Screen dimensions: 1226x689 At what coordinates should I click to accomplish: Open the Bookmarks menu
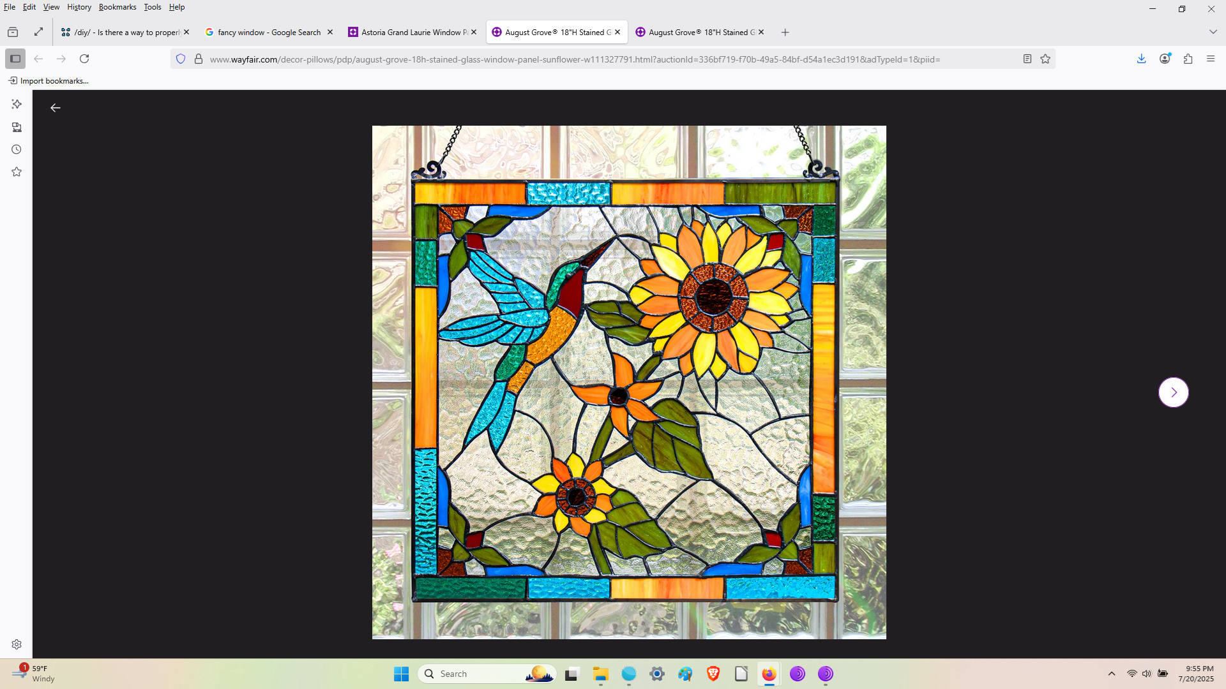[x=117, y=7]
